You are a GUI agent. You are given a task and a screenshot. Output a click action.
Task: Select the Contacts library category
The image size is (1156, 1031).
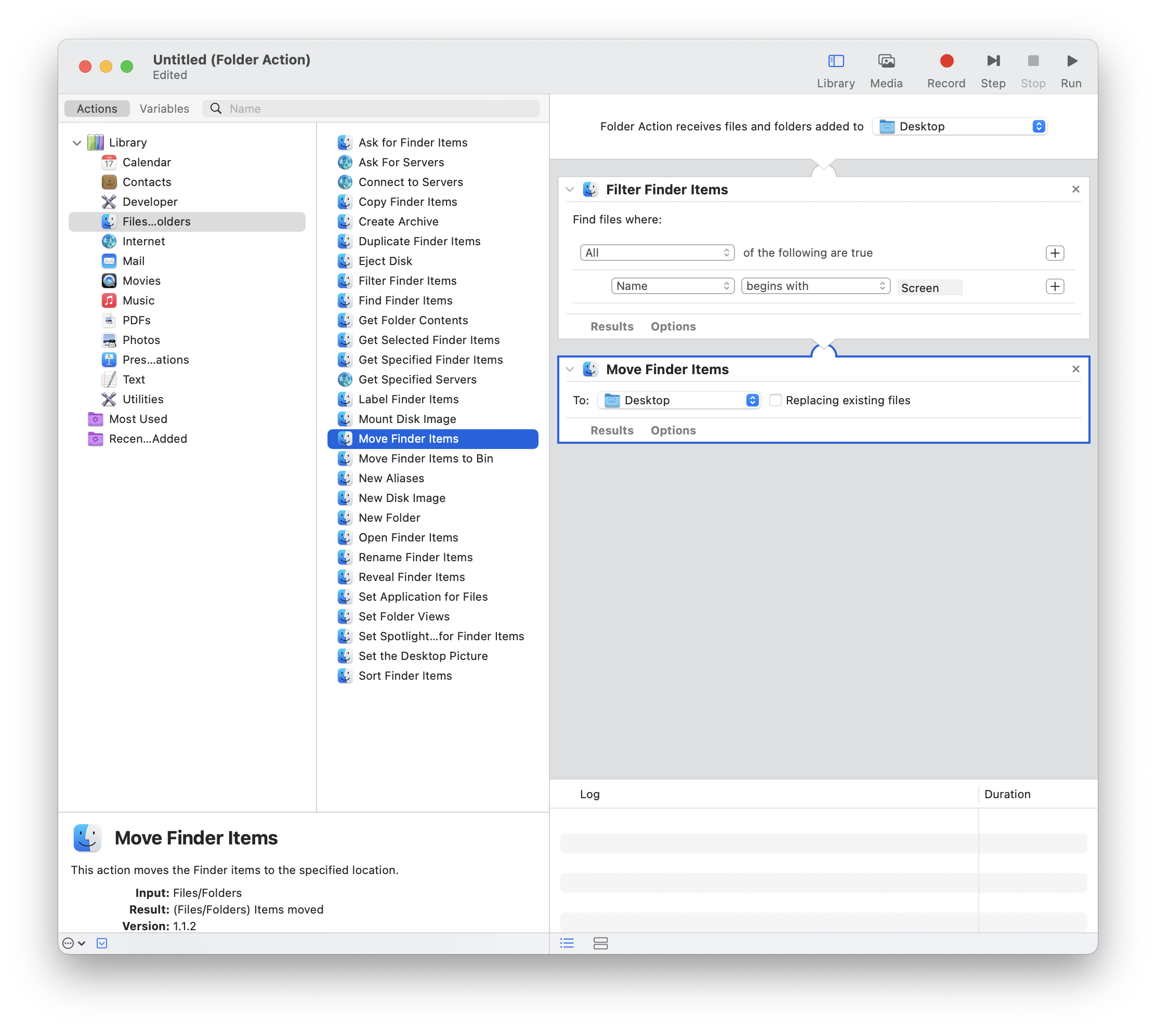(146, 182)
